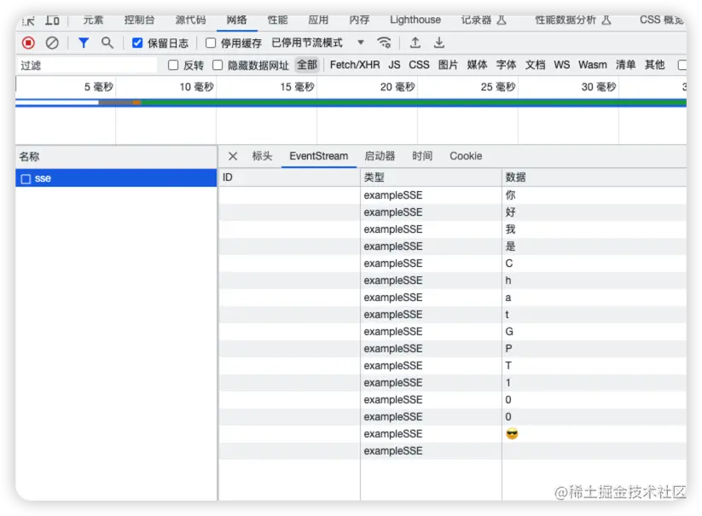Open the EventStream details tab
This screenshot has width=702, height=516.
(319, 156)
